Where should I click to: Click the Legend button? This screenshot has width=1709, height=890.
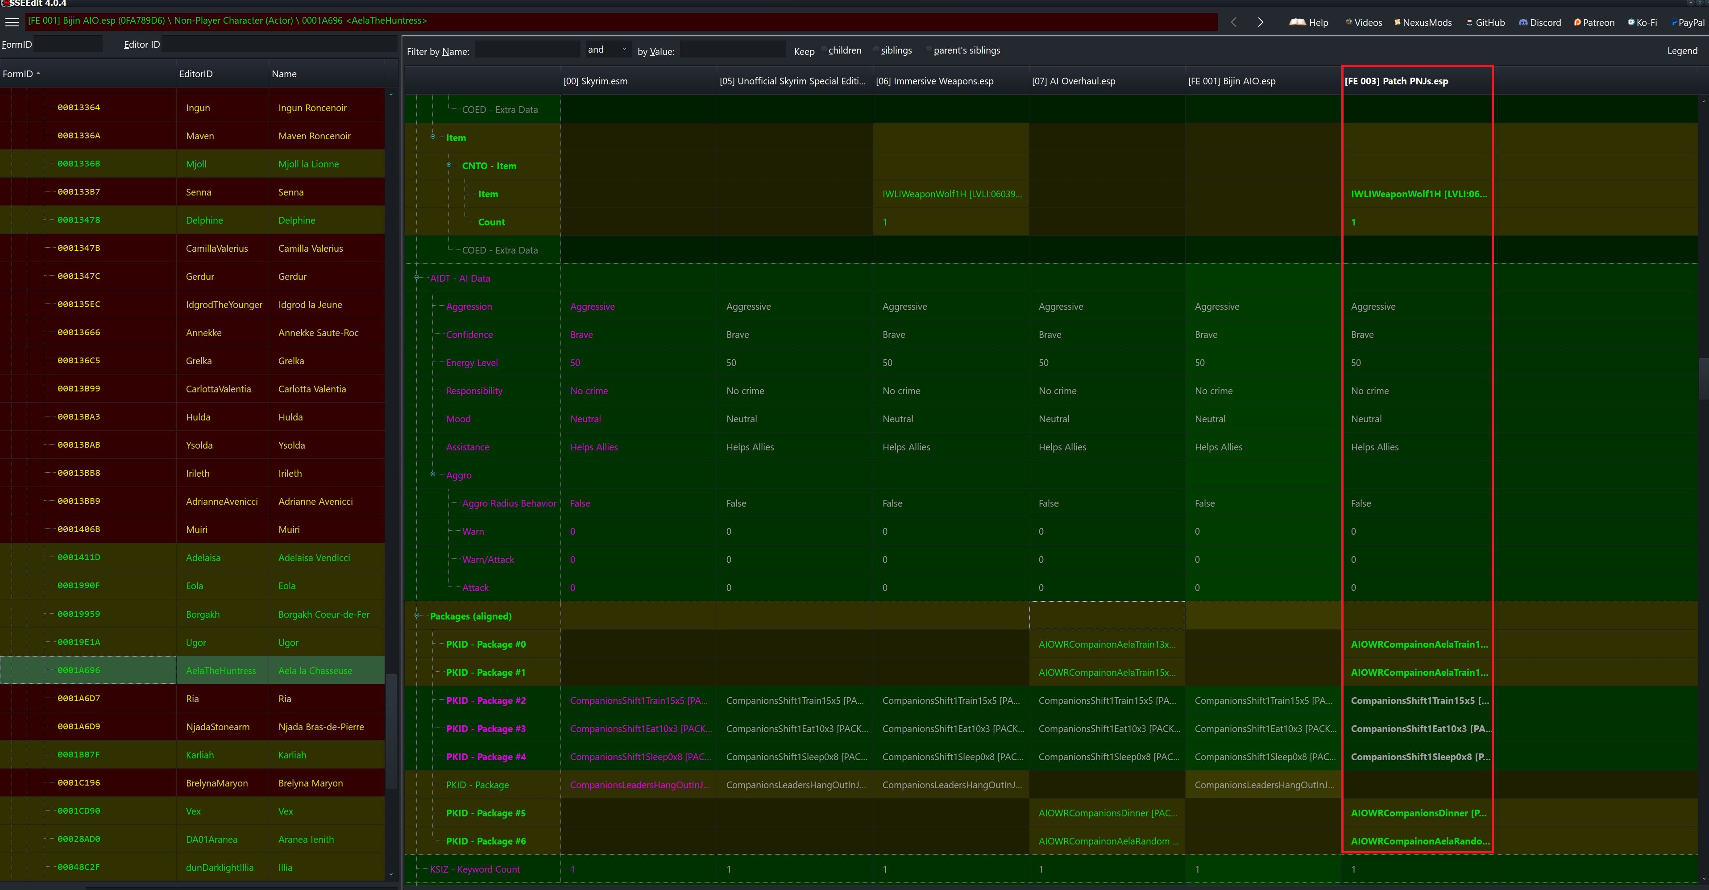coord(1683,50)
